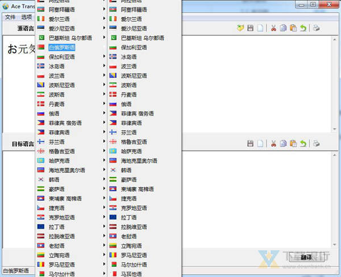Click the 翻译 translate button

point(306,258)
